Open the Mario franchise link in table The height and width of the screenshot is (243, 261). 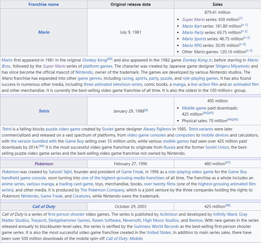[x=44, y=32]
